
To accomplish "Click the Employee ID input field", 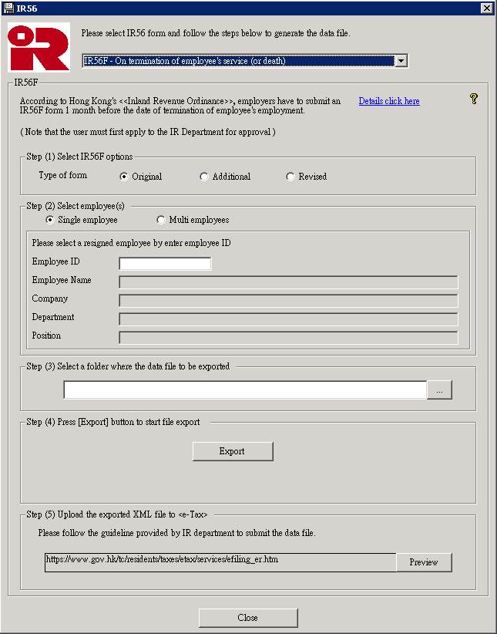I will (x=165, y=264).
